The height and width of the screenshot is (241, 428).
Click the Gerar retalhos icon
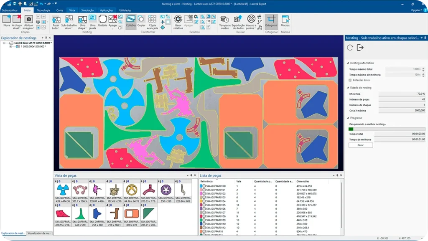click(x=178, y=20)
